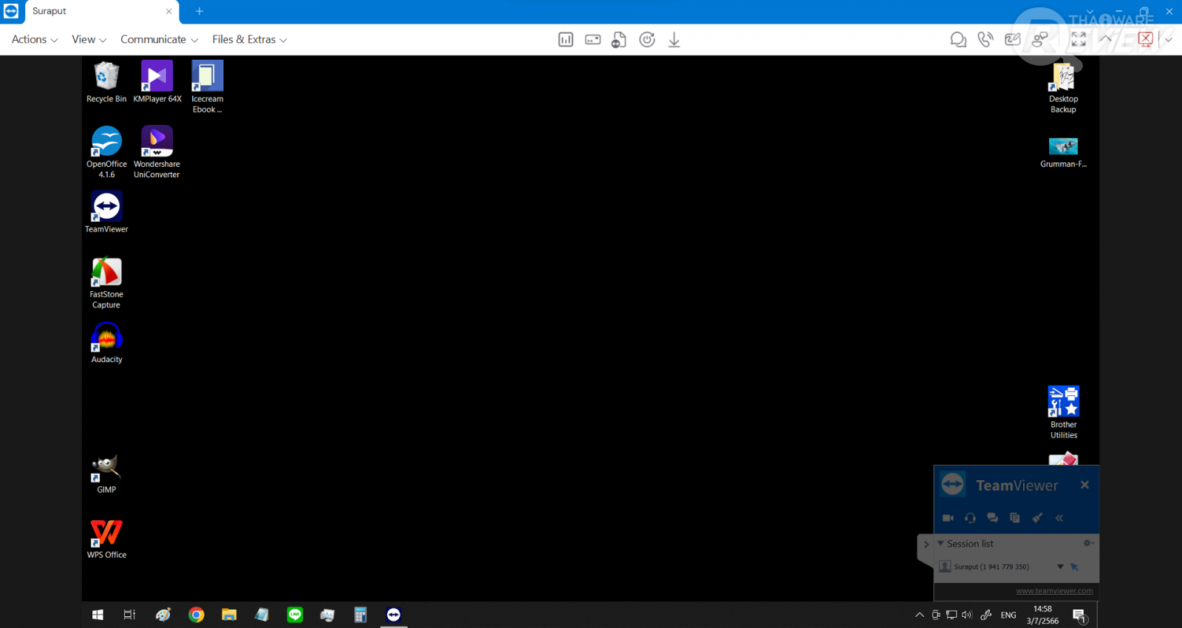Select the Grumman-F image file thumbnail
The width and height of the screenshot is (1182, 628).
coord(1064,152)
